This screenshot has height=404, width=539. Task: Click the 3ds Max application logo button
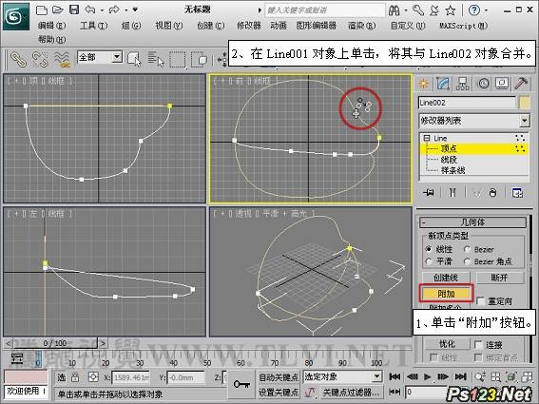pos(16,16)
